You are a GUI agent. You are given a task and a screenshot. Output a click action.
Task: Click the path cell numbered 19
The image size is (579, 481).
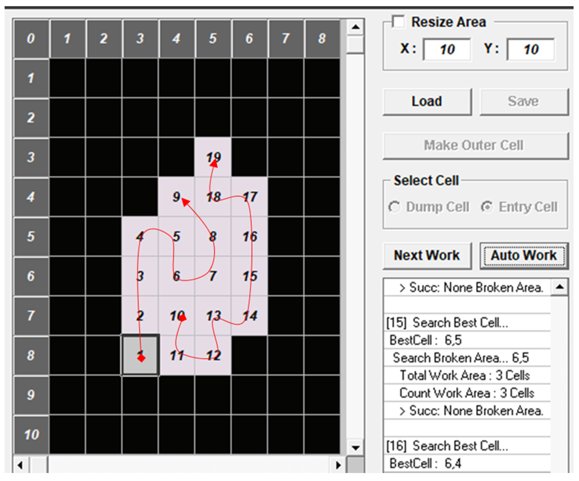(213, 157)
